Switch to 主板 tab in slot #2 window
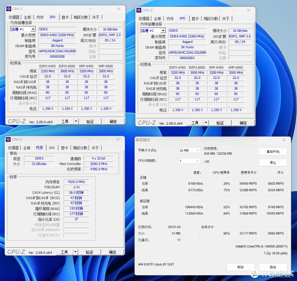297x281 pixels. (157, 19)
